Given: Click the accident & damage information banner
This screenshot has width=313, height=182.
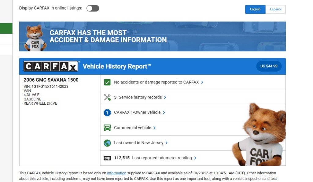Looking at the screenshot, I should pyautogui.click(x=152, y=36).
